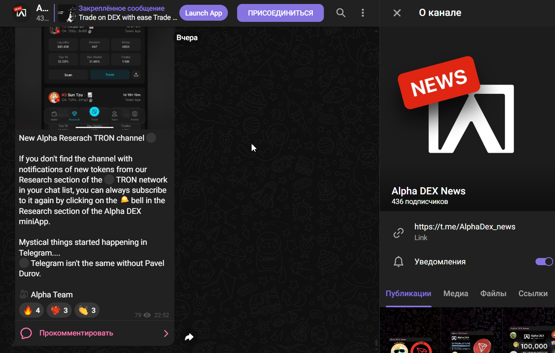
Task: Open the large channel NEWS logo photo
Action: [467, 119]
